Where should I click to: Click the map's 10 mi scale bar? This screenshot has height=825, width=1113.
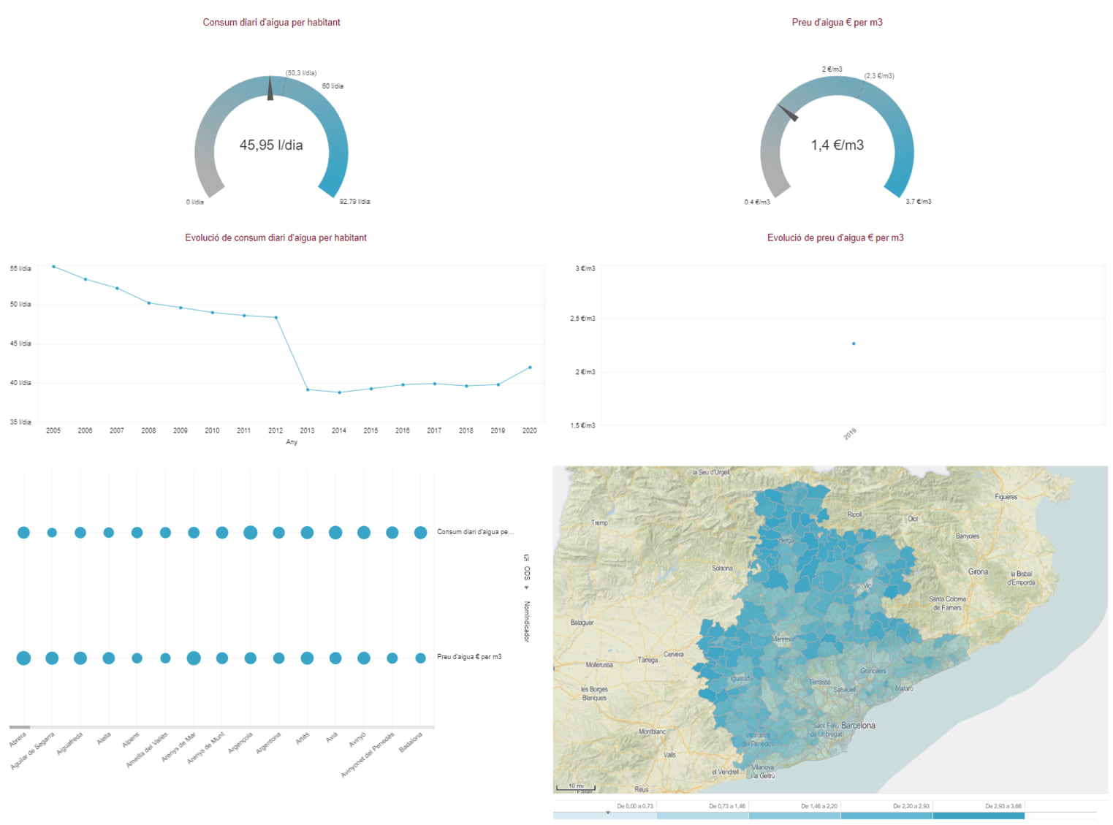pyautogui.click(x=576, y=787)
